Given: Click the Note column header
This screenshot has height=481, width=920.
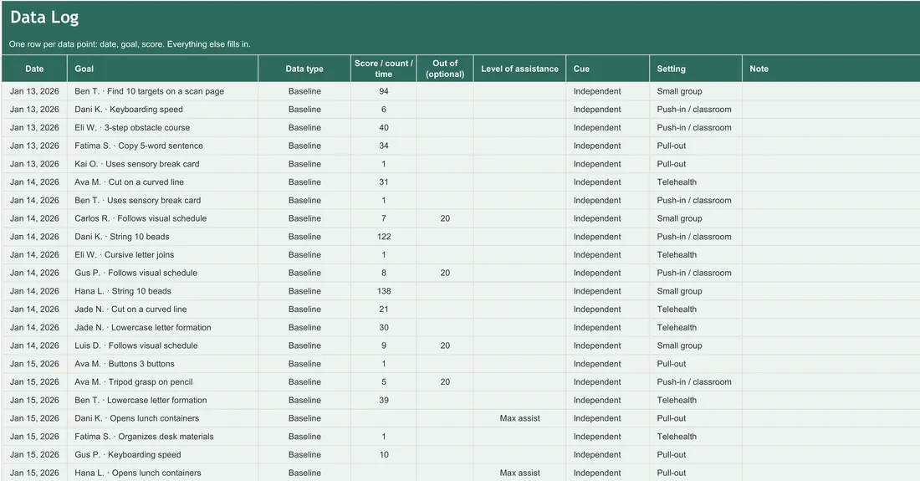Looking at the screenshot, I should (x=831, y=69).
